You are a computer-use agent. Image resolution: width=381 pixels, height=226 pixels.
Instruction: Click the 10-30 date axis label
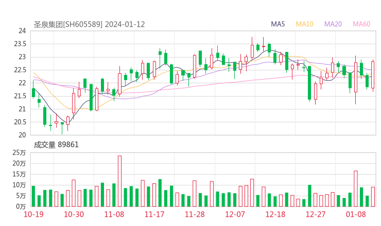point(74,214)
